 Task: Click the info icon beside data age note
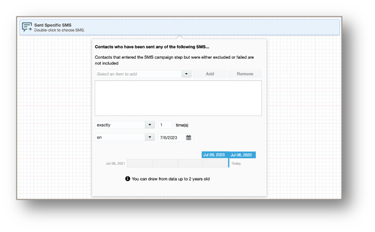click(x=128, y=178)
